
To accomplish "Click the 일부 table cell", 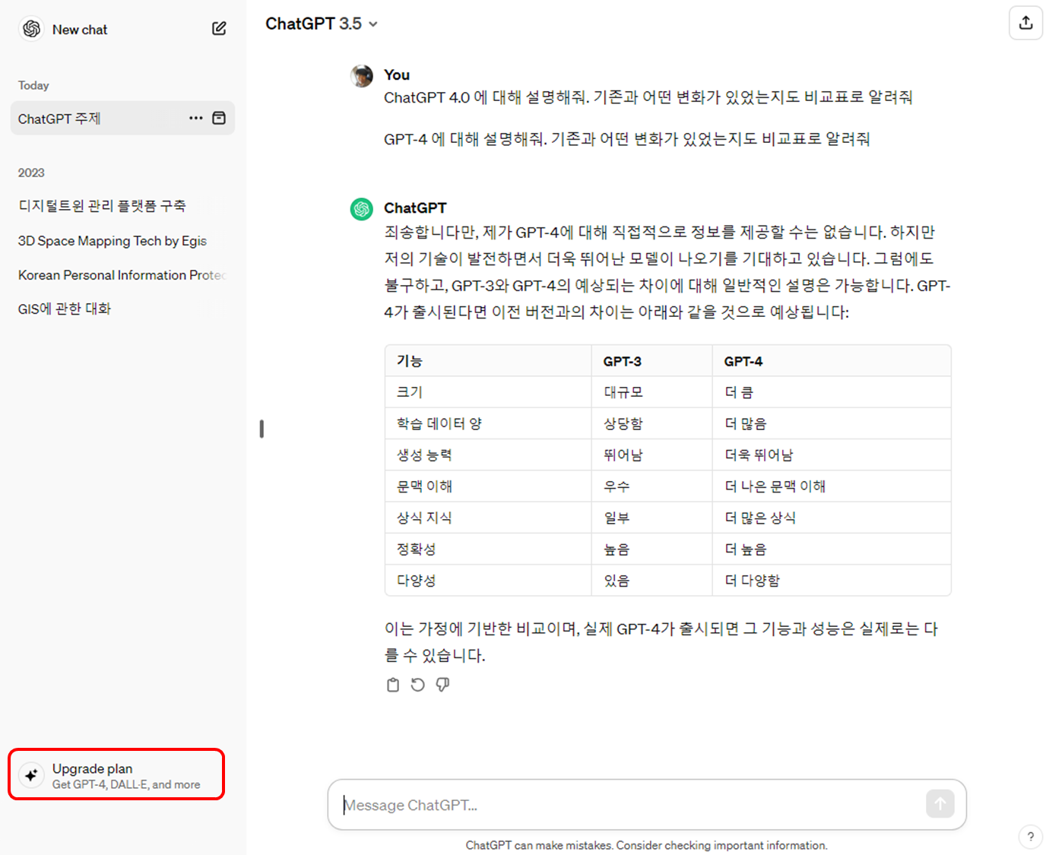I will pos(651,518).
